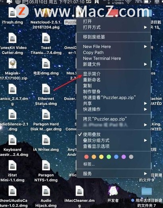Select the ShowUAudioCapture dmg icon
The height and width of the screenshot is (208, 163).
pos(12,191)
